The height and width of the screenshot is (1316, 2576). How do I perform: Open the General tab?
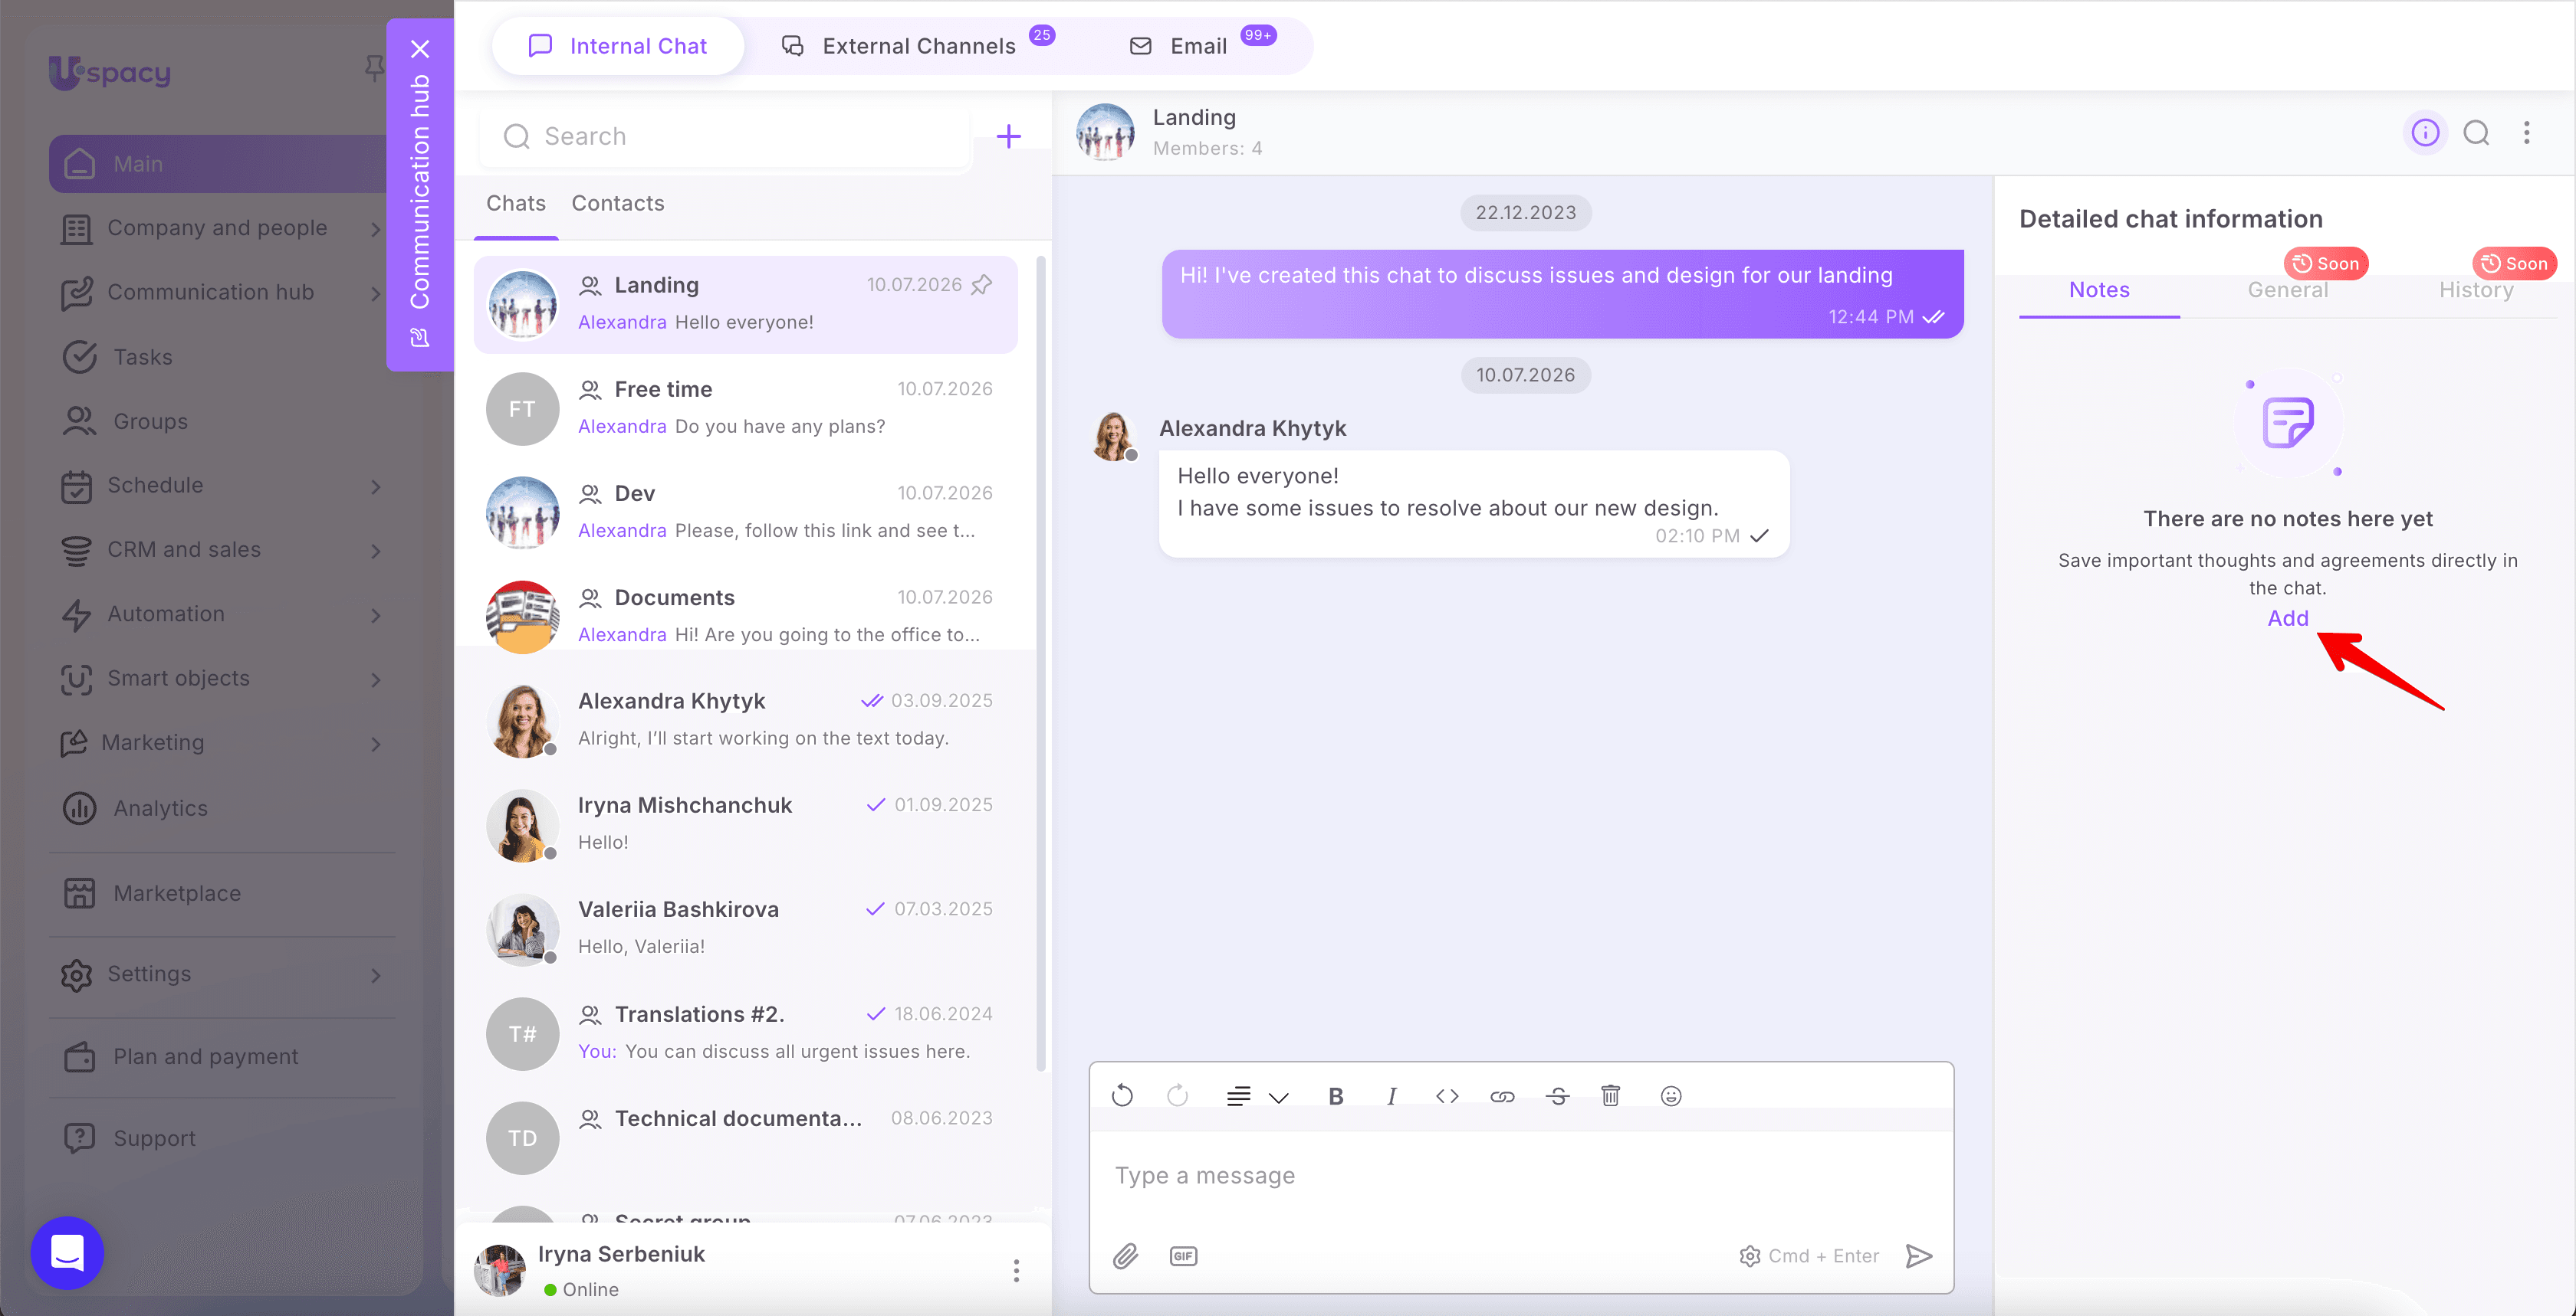2288,291
